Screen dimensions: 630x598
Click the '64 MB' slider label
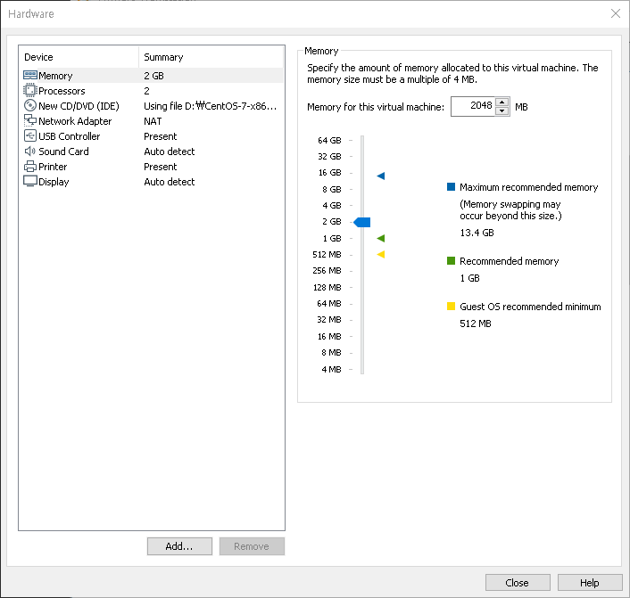click(x=329, y=303)
